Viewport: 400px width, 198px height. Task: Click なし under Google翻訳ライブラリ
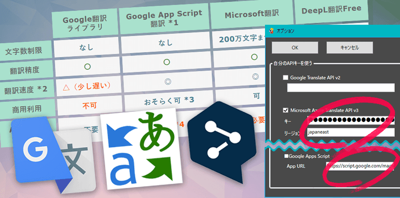[x=86, y=47]
